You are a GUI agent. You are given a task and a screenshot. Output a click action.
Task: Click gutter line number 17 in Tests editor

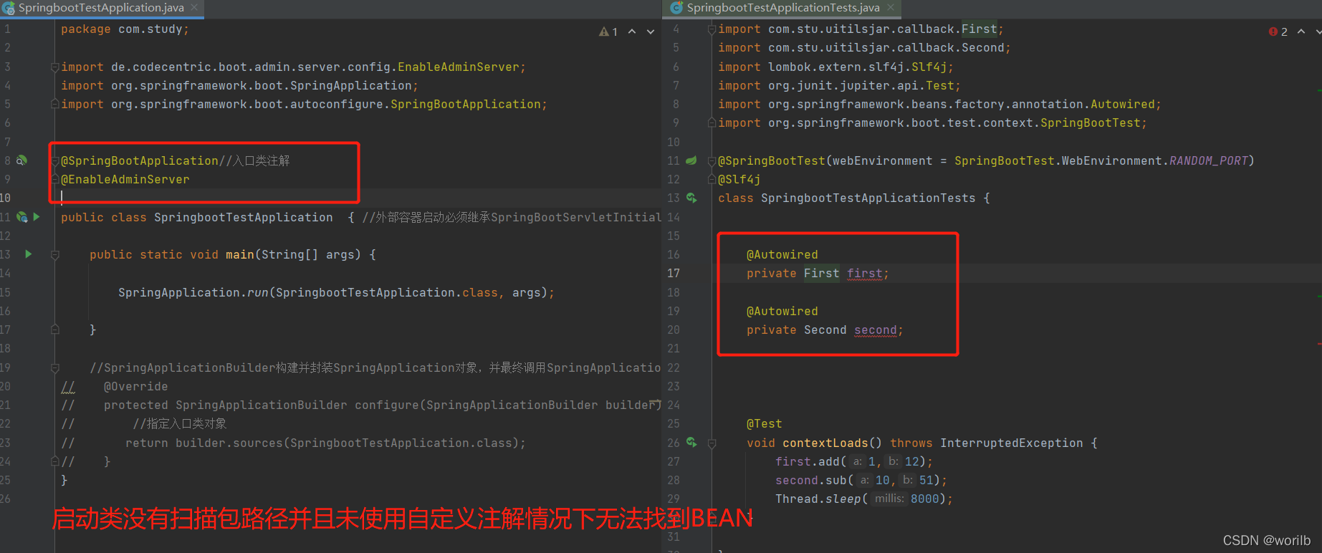tap(674, 273)
